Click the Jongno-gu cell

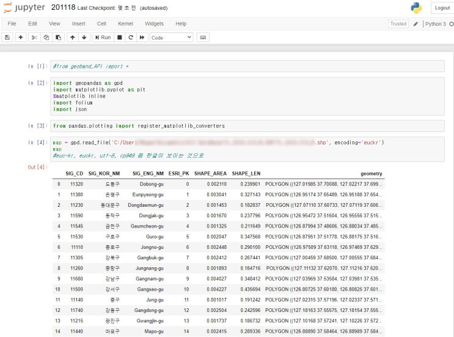[152, 247]
